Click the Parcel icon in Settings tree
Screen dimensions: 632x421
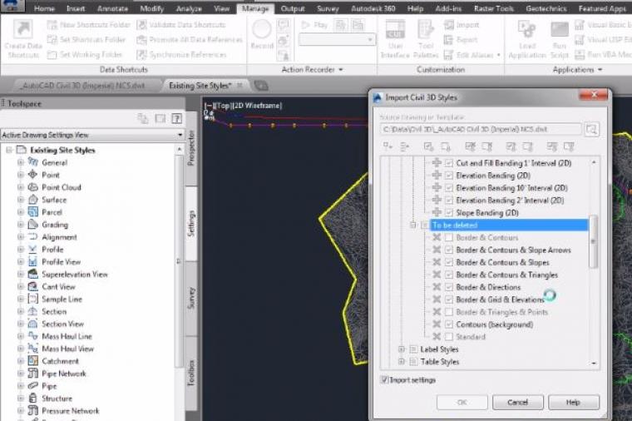tap(32, 212)
